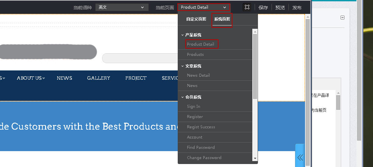Collapse the 产品系统 section
This screenshot has width=373, height=167.
183,35
